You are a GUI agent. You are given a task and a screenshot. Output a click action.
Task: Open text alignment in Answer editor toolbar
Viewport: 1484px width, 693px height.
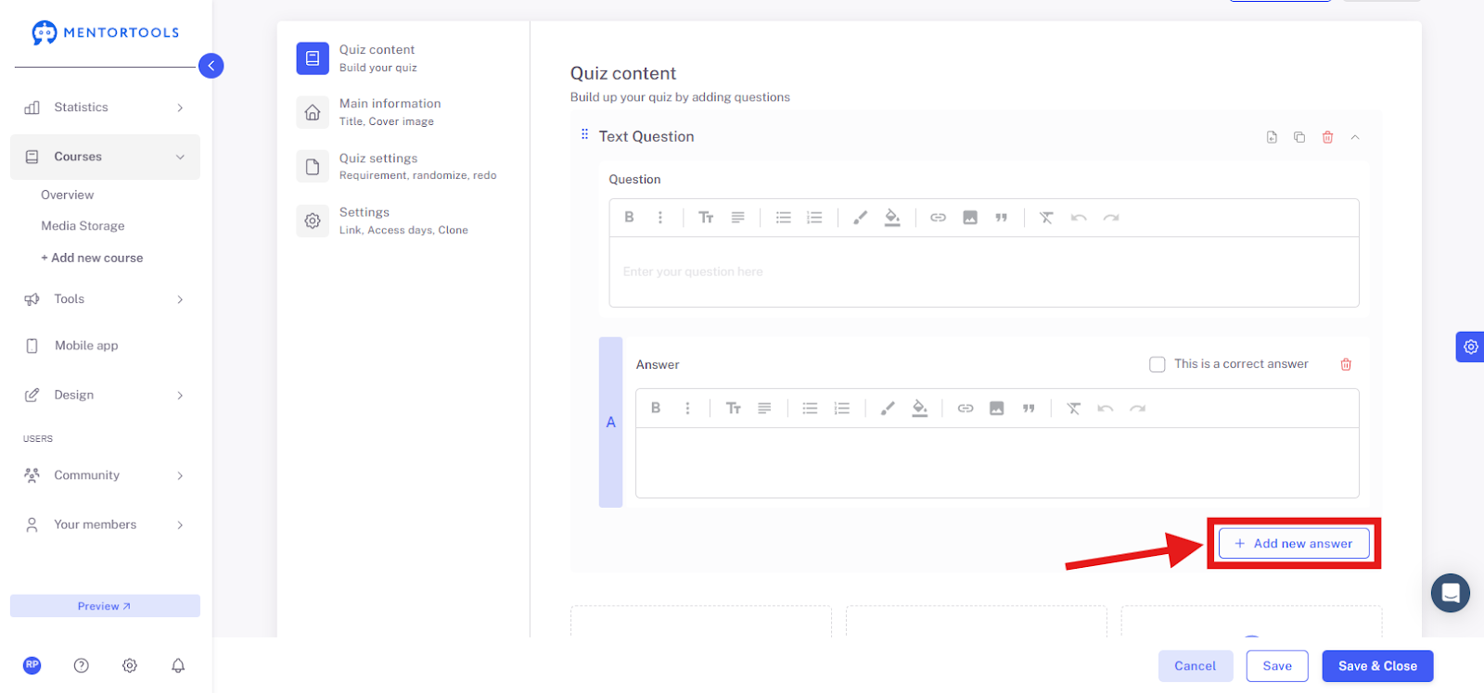(x=764, y=408)
